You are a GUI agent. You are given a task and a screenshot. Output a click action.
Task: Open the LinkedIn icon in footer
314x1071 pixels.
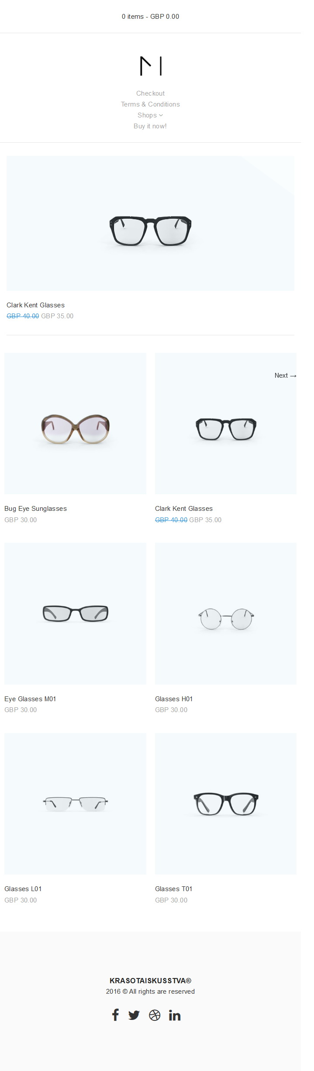[175, 1016]
